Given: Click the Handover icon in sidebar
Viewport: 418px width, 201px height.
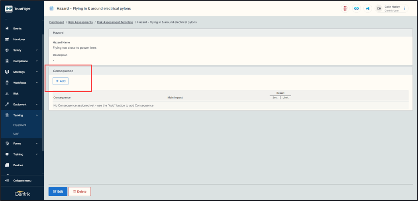Looking at the screenshot, I should point(7,39).
